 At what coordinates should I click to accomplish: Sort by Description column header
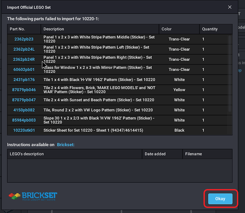click(x=100, y=29)
